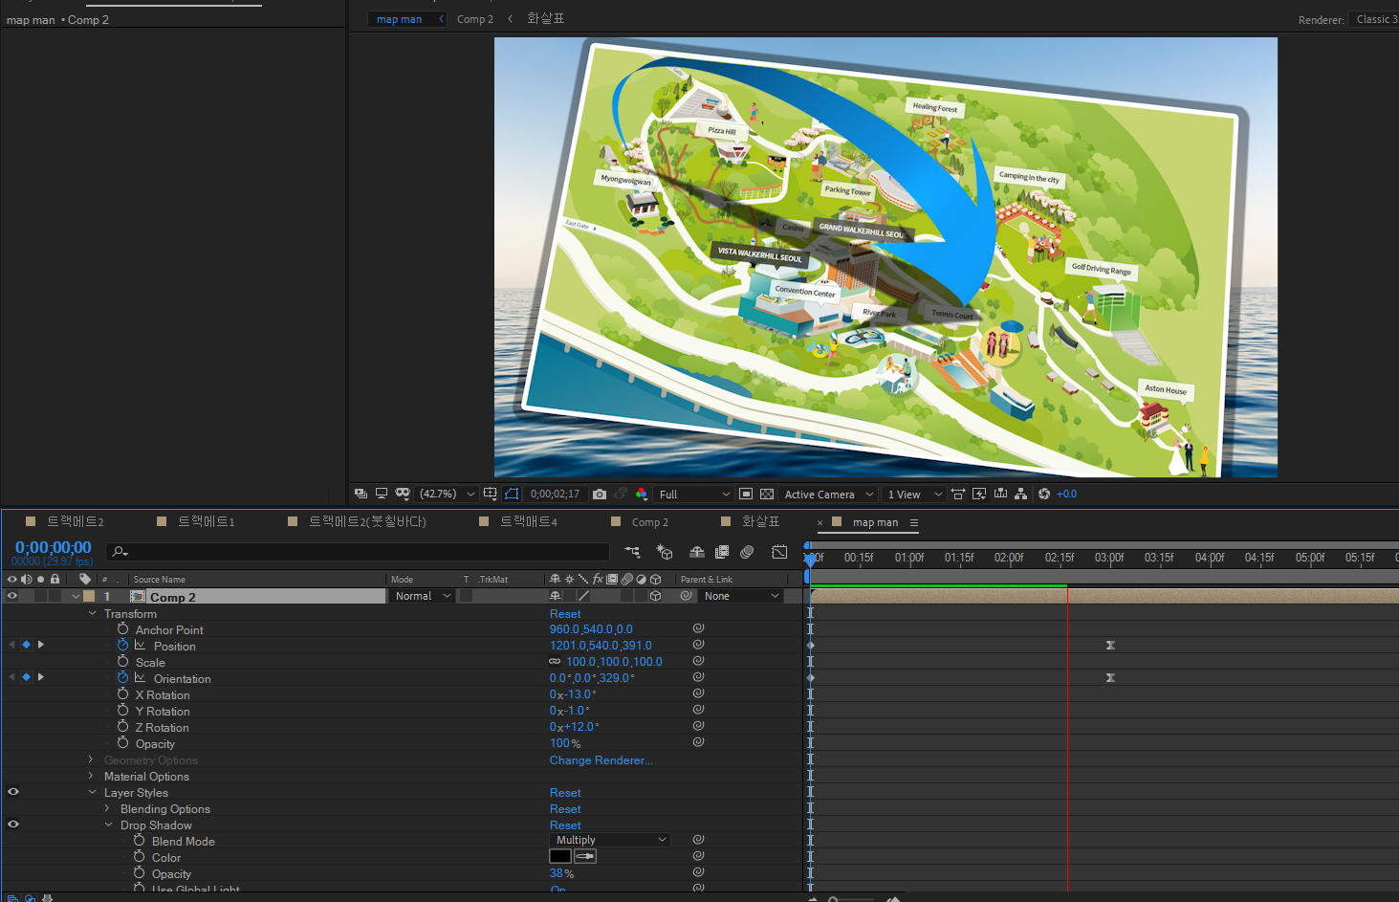
Task: Enable Motion Blur for timeline layers
Action: pos(747,552)
